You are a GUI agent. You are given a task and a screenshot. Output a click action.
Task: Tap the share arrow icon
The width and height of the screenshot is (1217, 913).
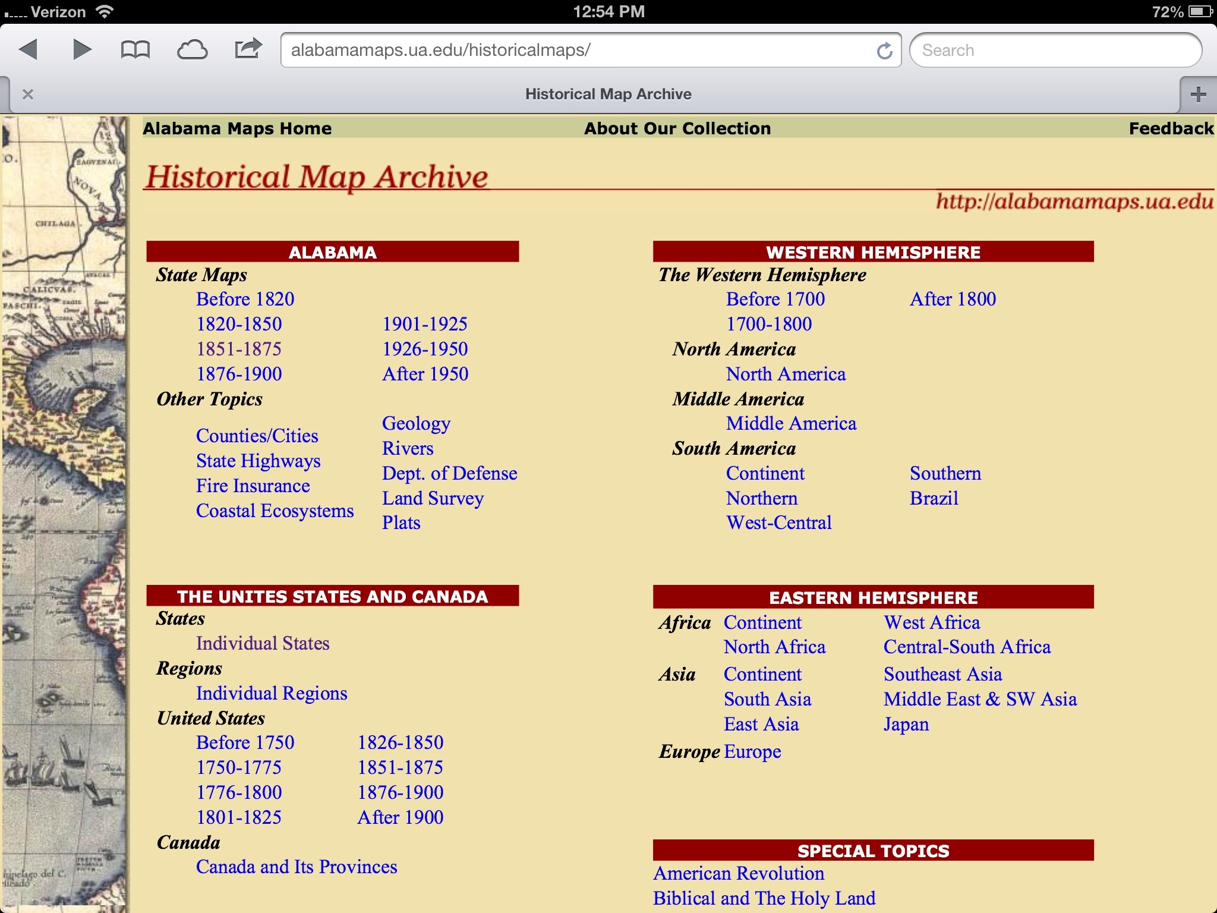tap(248, 49)
